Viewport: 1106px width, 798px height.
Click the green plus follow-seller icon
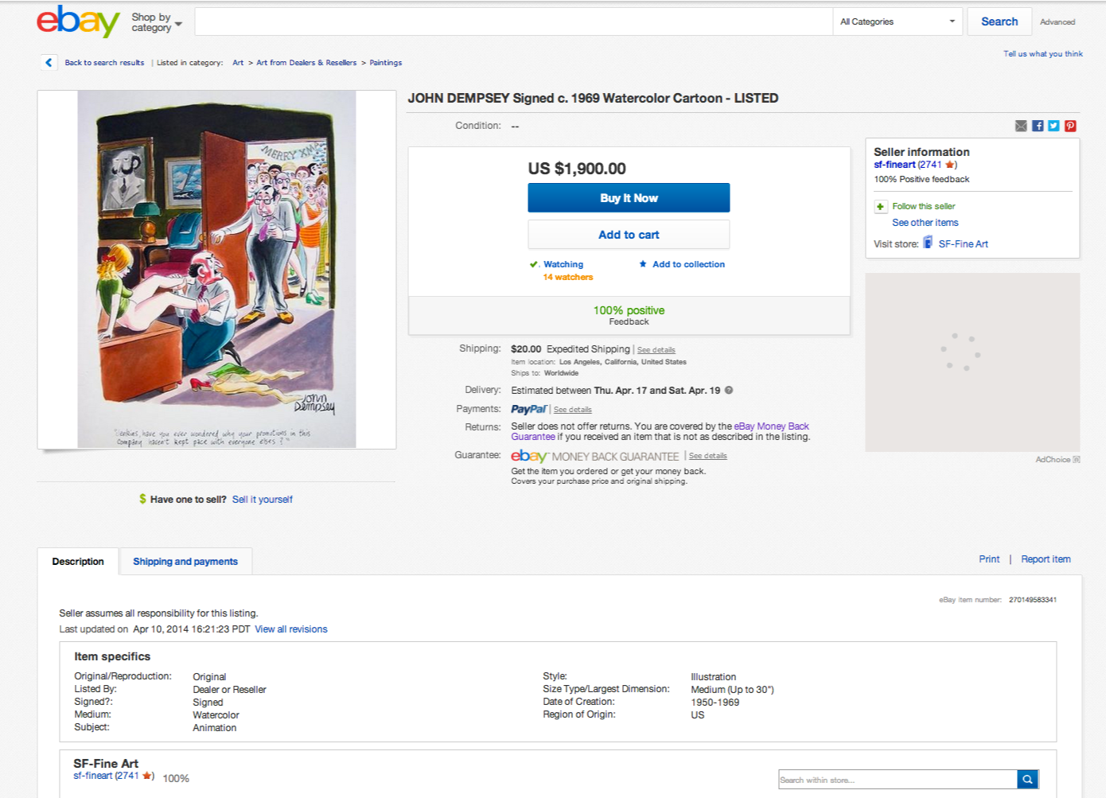880,207
